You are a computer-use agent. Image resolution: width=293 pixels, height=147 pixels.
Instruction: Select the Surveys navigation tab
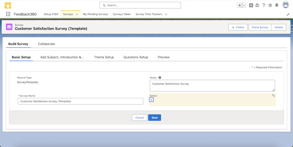point(68,14)
